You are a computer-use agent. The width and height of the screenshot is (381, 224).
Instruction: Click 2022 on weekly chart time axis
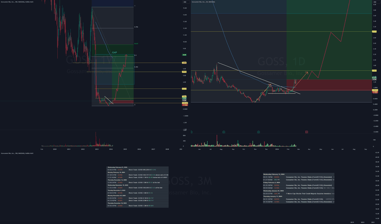coord(83,149)
